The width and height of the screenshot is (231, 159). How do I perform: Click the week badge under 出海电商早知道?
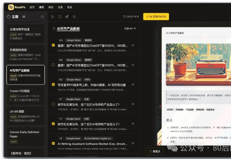13,35
